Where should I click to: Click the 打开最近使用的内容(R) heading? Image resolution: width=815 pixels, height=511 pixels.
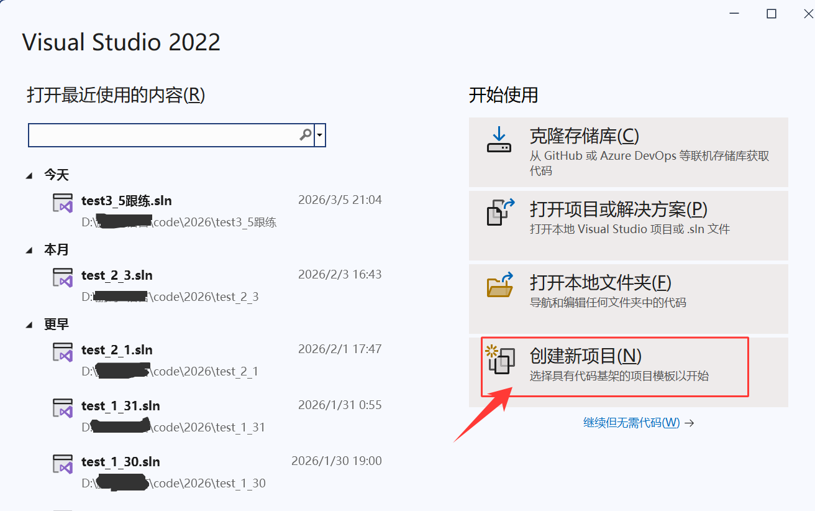point(116,95)
